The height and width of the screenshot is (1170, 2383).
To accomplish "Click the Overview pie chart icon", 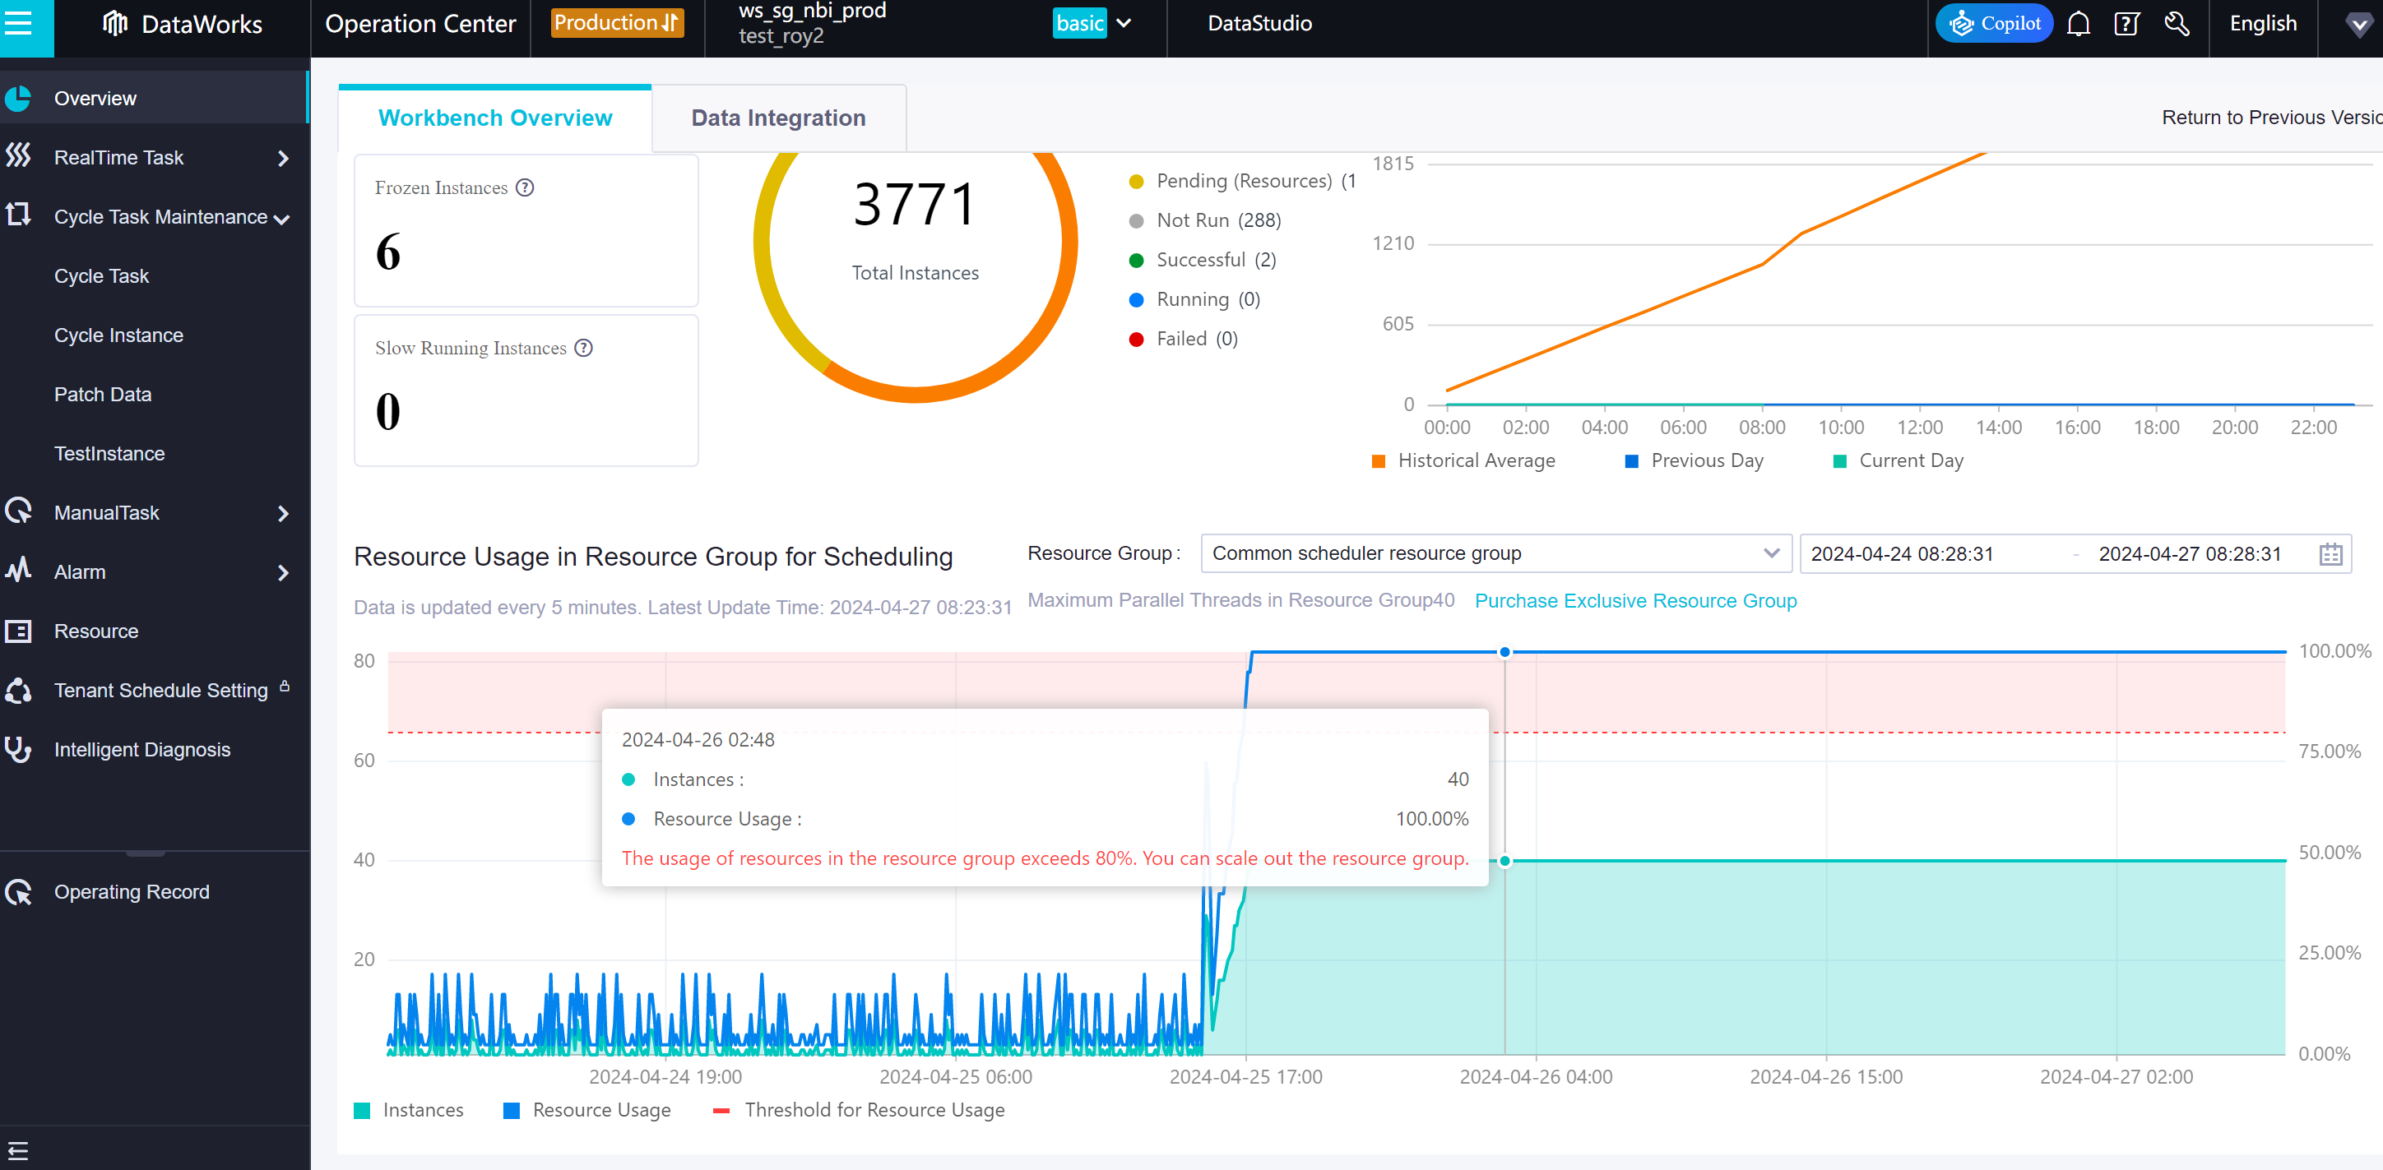I will point(17,98).
